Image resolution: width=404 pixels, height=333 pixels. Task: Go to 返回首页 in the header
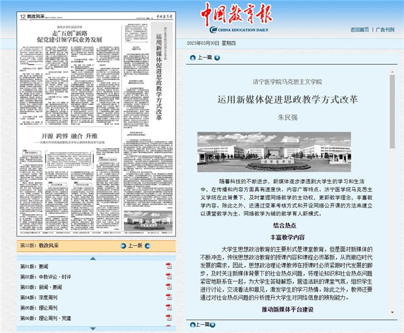tap(359, 29)
